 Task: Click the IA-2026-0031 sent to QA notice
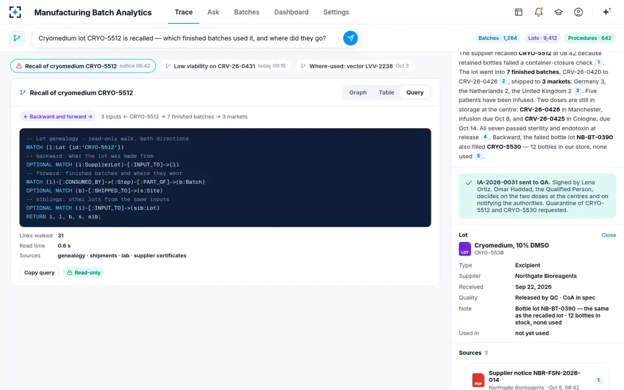coord(537,196)
